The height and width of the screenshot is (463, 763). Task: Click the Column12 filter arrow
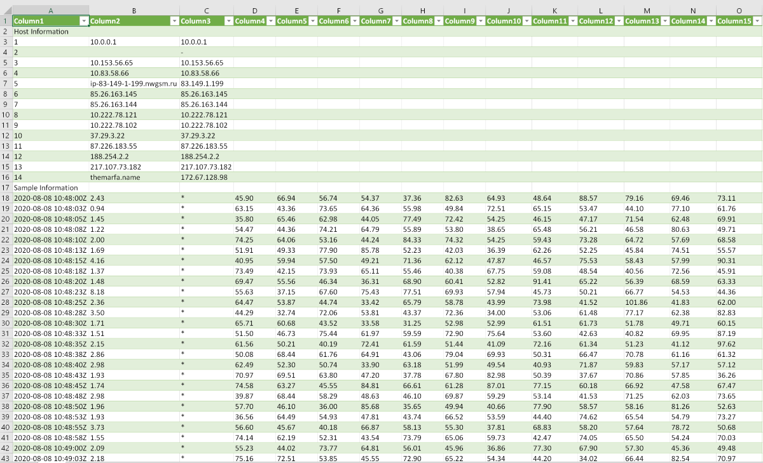618,21
